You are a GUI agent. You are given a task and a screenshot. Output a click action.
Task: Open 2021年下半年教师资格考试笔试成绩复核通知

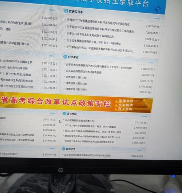[89, 141]
